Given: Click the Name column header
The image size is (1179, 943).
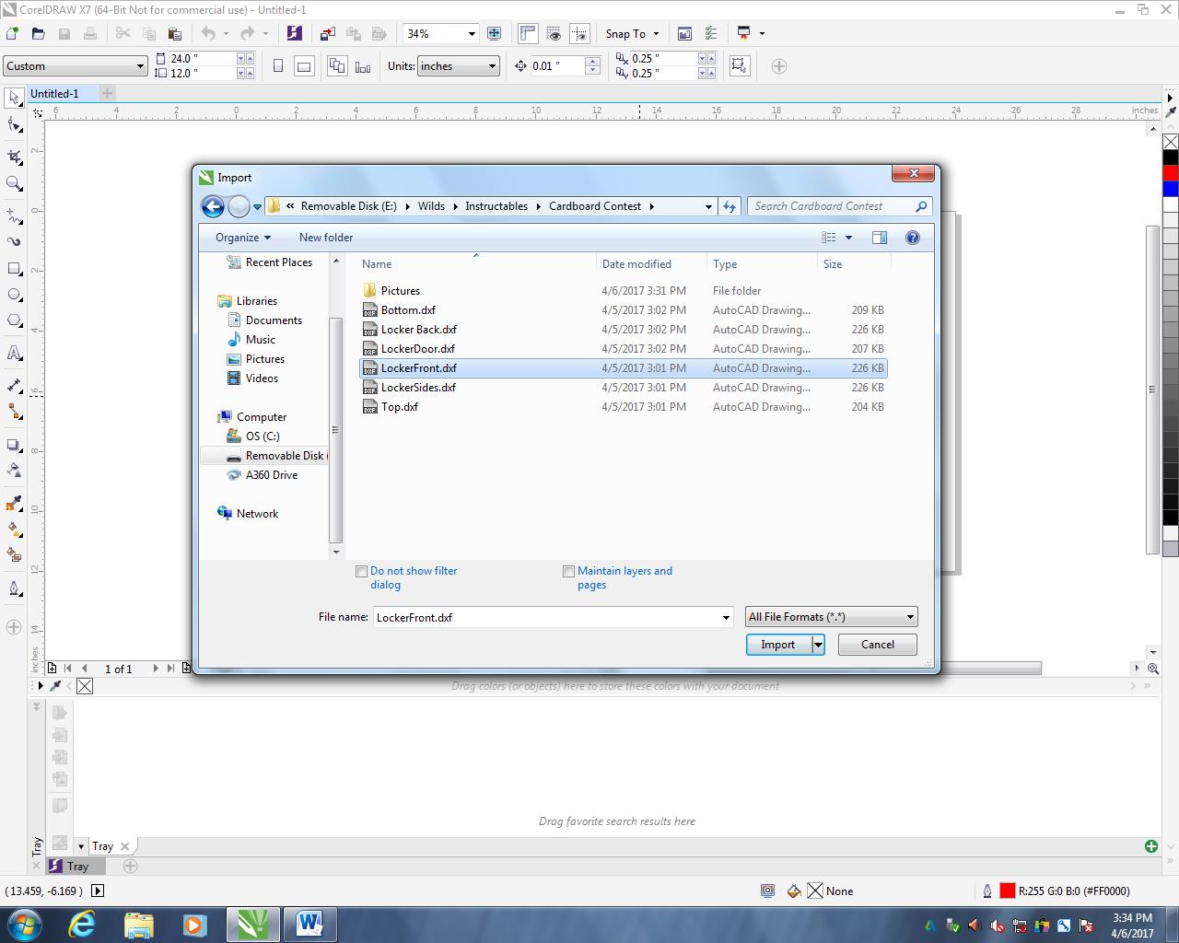Looking at the screenshot, I should pyautogui.click(x=377, y=264).
